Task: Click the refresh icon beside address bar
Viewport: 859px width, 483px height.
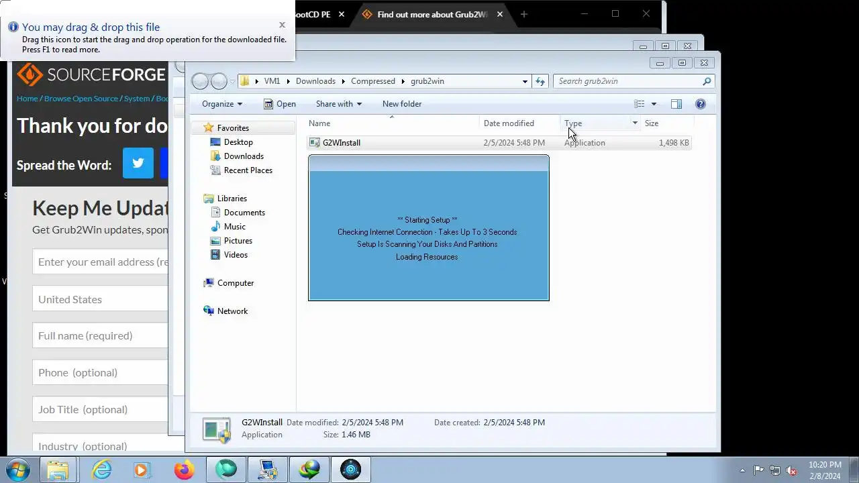Action: point(540,81)
